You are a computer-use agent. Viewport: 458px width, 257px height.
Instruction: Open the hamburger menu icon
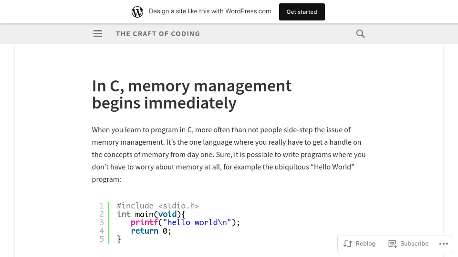[x=98, y=34]
